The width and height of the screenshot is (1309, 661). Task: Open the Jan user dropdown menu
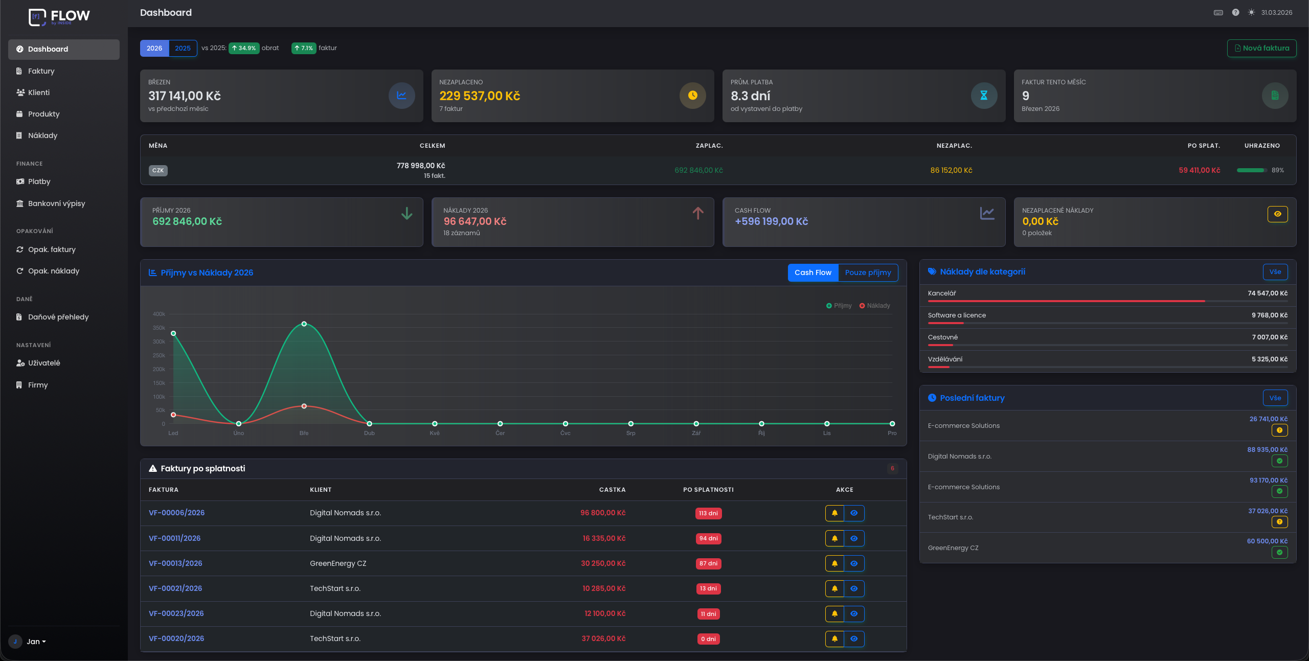tap(36, 642)
